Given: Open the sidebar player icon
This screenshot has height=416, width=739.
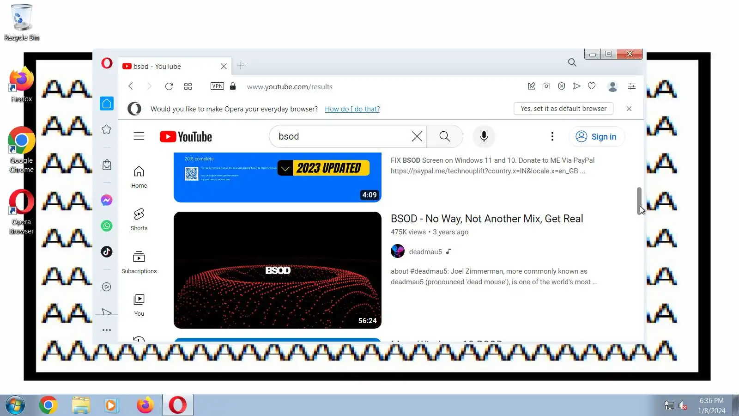Looking at the screenshot, I should (107, 287).
